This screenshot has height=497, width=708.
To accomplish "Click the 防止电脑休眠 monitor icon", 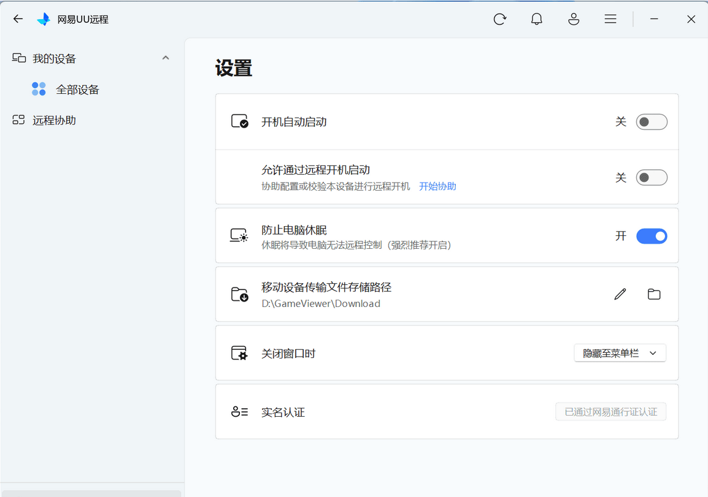I will point(239,236).
